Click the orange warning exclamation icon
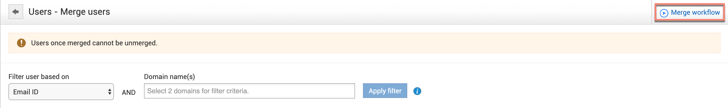This screenshot has width=728, height=108. point(21,43)
